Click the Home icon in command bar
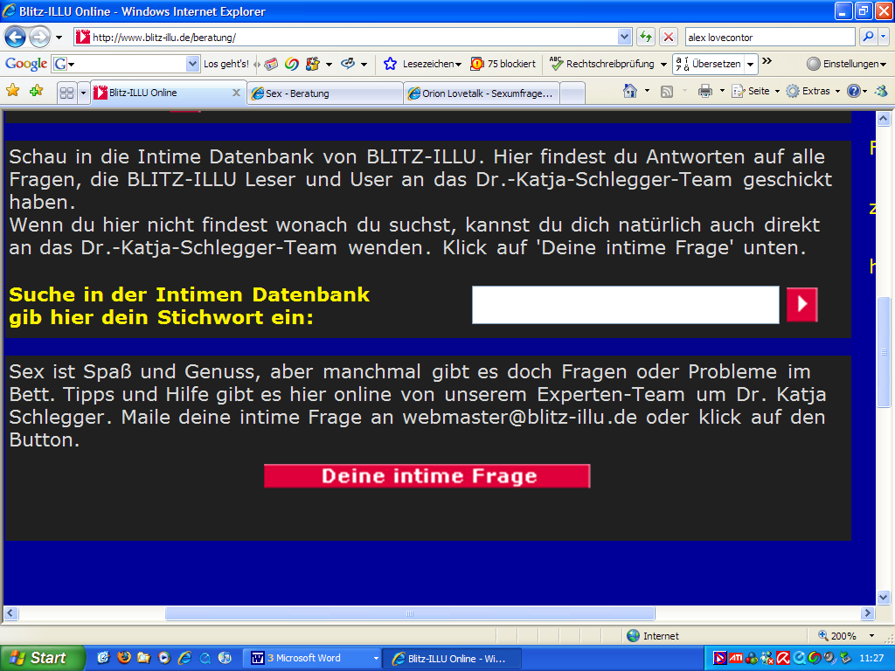The width and height of the screenshot is (895, 671). [629, 91]
